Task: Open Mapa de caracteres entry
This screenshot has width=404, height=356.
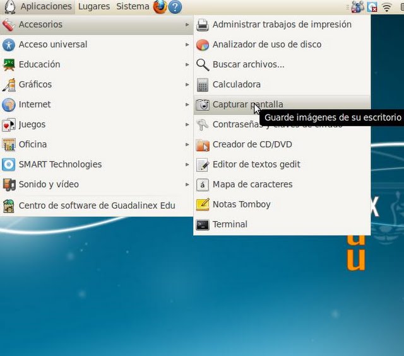Action: [x=252, y=185]
